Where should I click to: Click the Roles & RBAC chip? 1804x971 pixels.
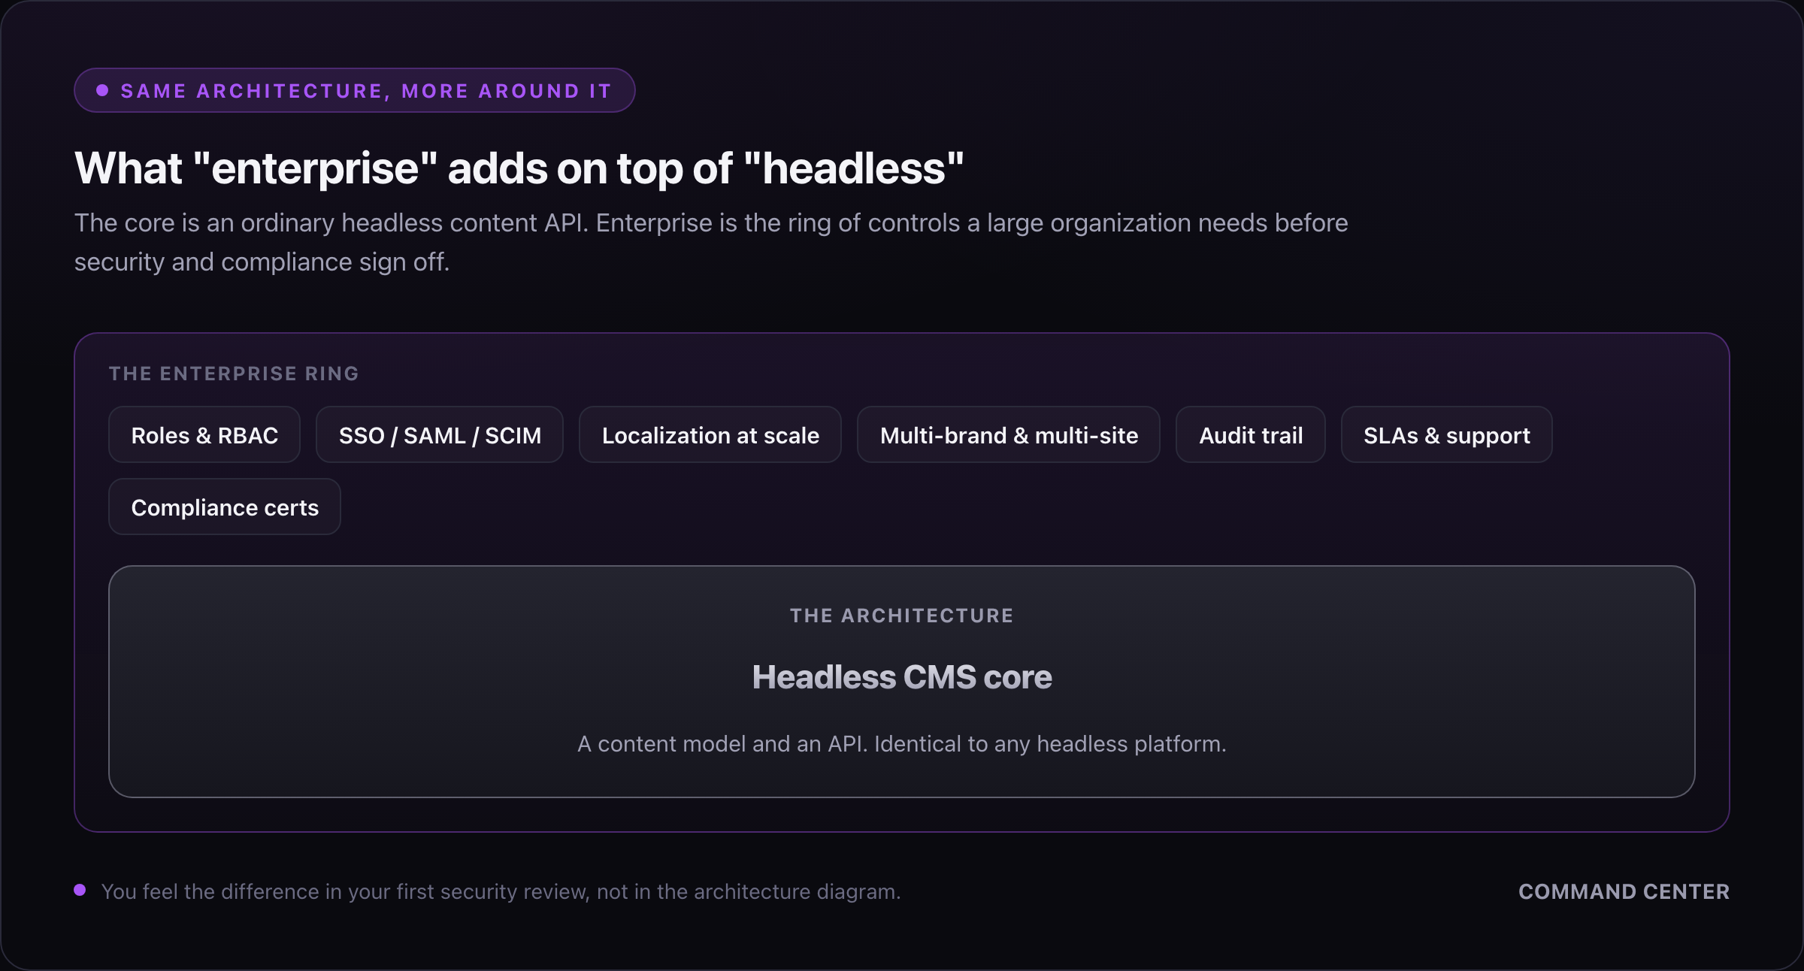pos(204,435)
